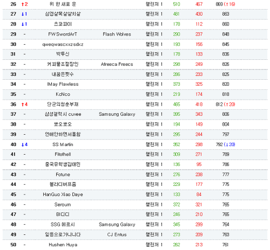Screen dimensions: 270x250
Task: Click the blue down-1 arrow in row 28
Action: pyautogui.click(x=24, y=24)
